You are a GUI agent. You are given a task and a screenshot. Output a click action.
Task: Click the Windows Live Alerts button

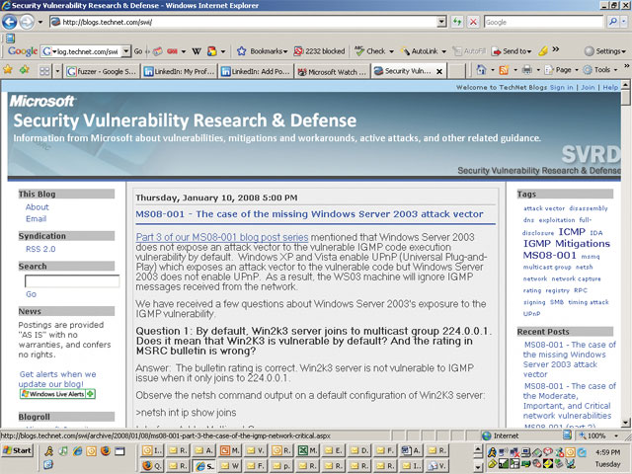[x=57, y=394]
